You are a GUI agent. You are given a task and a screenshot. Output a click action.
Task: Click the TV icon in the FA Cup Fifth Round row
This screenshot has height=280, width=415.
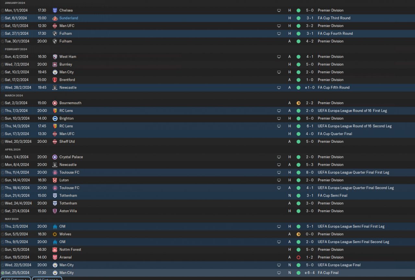(279, 88)
